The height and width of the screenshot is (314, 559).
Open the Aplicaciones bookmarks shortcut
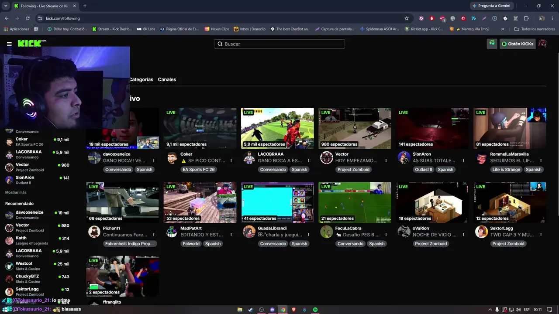[16, 29]
